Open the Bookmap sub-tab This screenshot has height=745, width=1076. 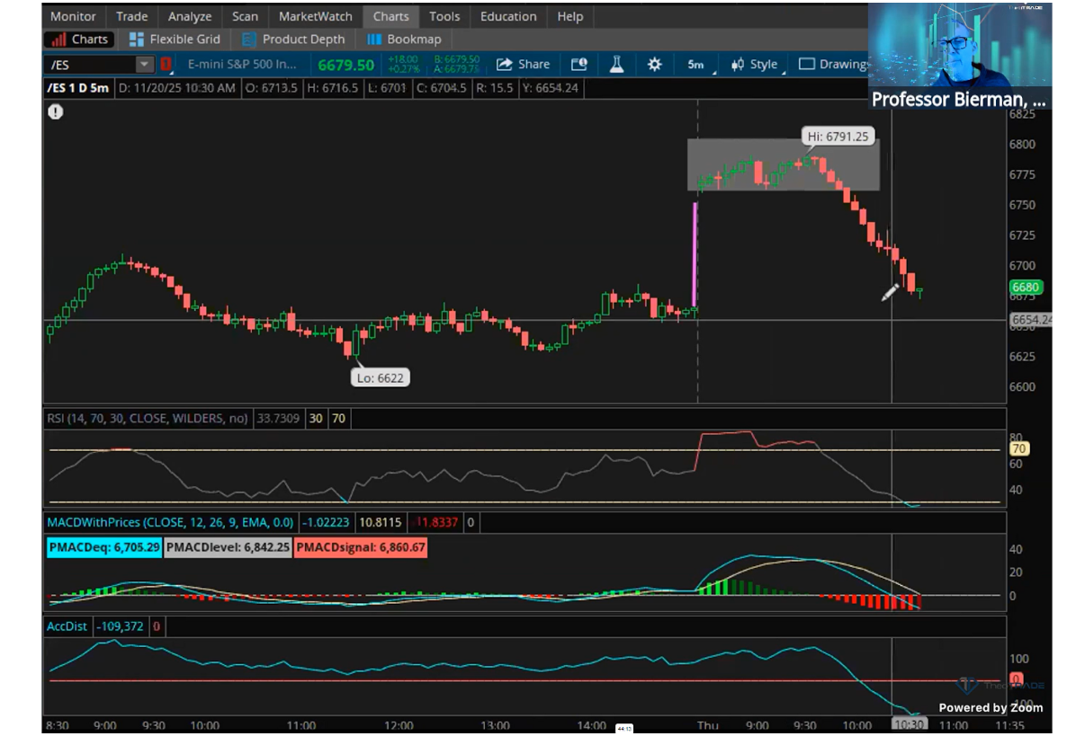coord(404,40)
